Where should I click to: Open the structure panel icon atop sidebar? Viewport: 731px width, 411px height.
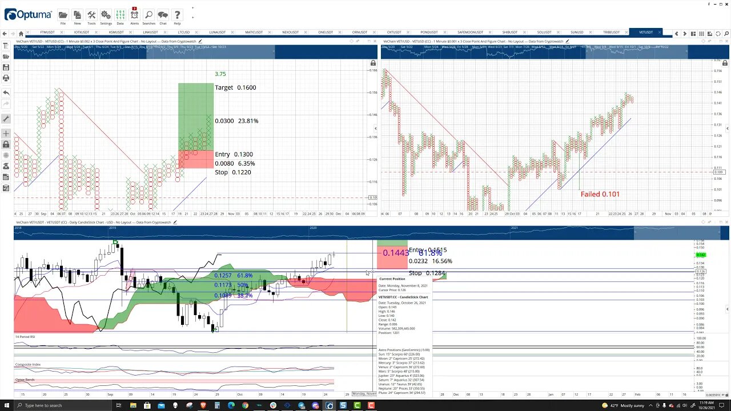tap(6, 46)
